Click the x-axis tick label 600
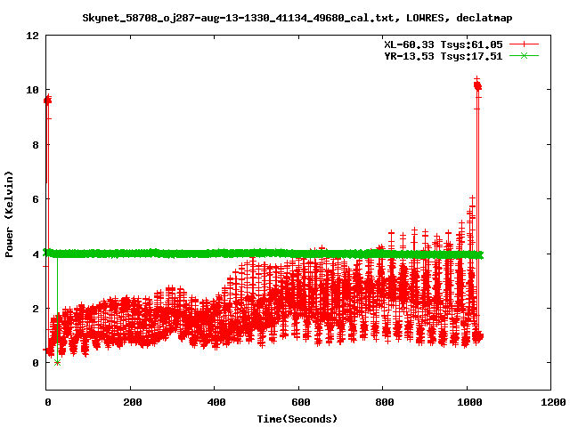The image size is (570, 427). 301,402
